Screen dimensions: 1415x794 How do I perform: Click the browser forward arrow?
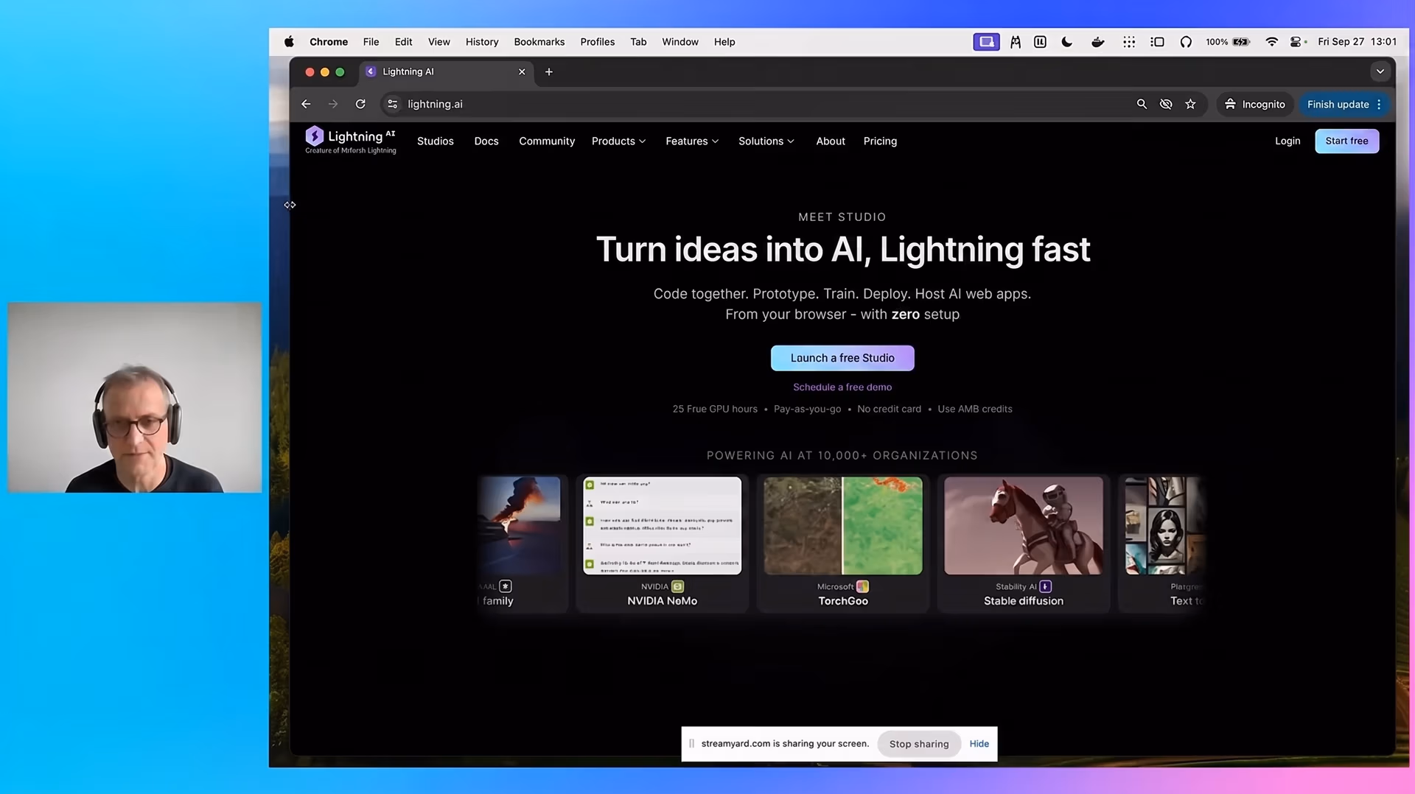point(333,104)
